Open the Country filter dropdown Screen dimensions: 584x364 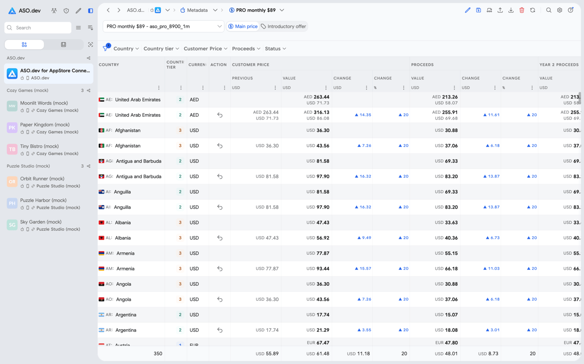[126, 49]
